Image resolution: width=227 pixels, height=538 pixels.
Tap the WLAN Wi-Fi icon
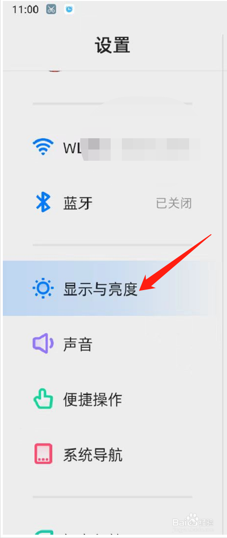click(x=43, y=146)
